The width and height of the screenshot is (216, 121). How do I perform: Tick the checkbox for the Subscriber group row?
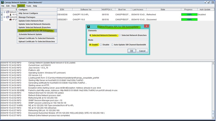[x=2, y=17]
